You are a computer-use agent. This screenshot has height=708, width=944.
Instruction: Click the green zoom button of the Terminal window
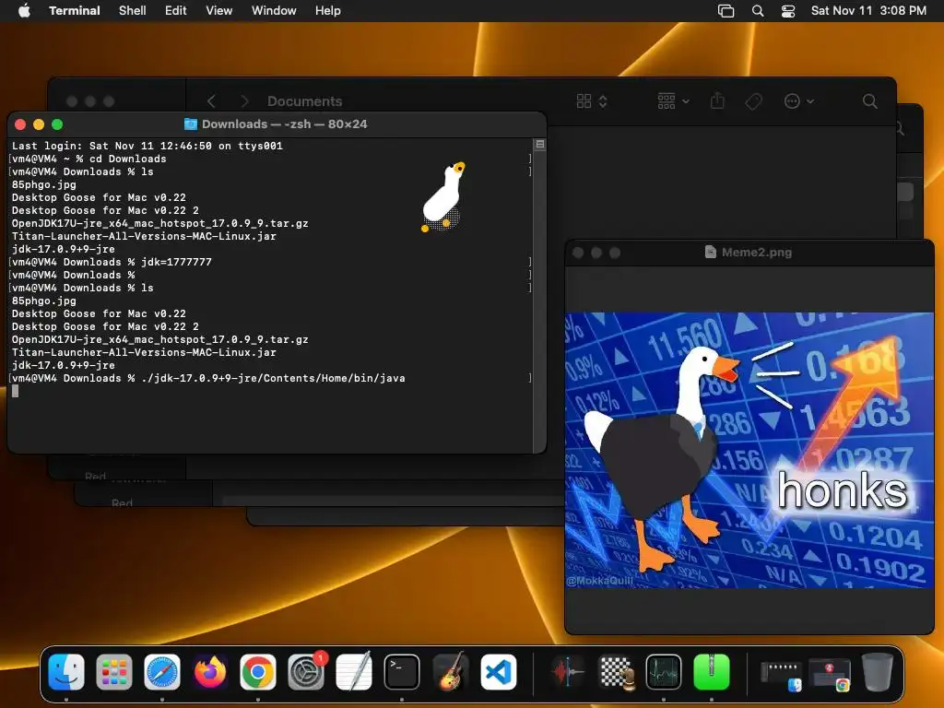(x=57, y=124)
